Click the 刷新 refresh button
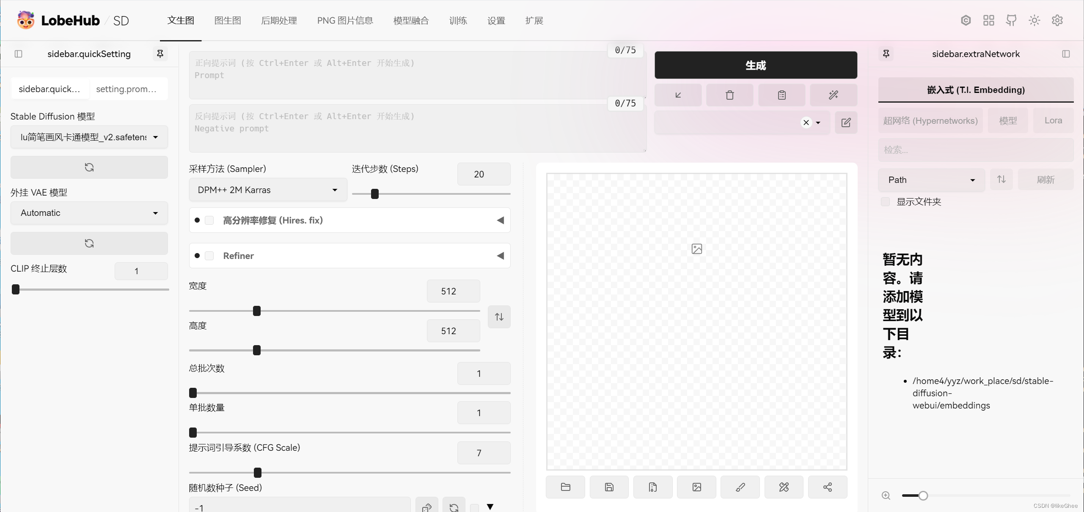The height and width of the screenshot is (512, 1084). point(1045,180)
